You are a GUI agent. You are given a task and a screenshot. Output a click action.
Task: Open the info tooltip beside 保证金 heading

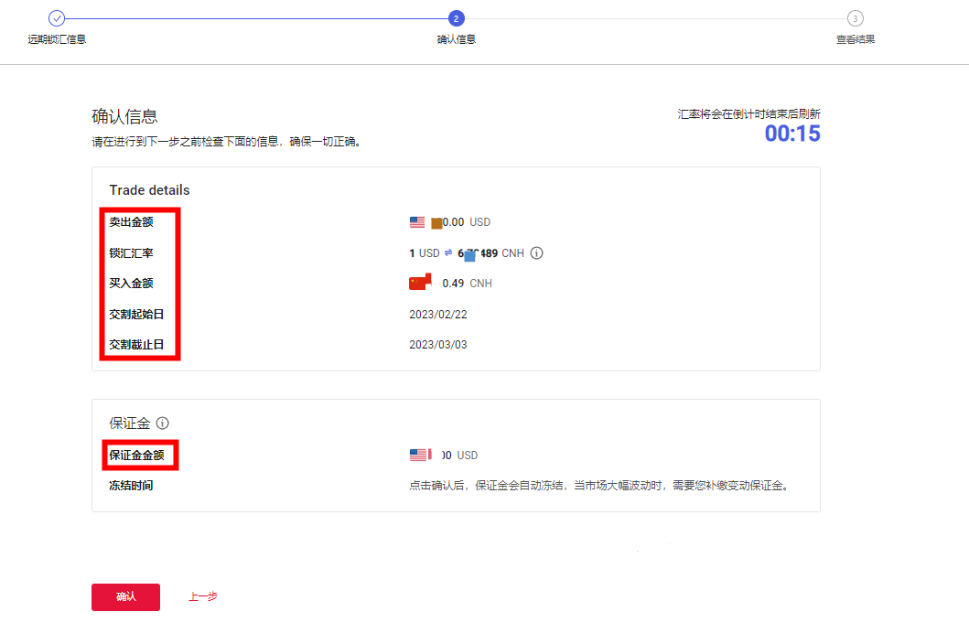[x=163, y=424]
